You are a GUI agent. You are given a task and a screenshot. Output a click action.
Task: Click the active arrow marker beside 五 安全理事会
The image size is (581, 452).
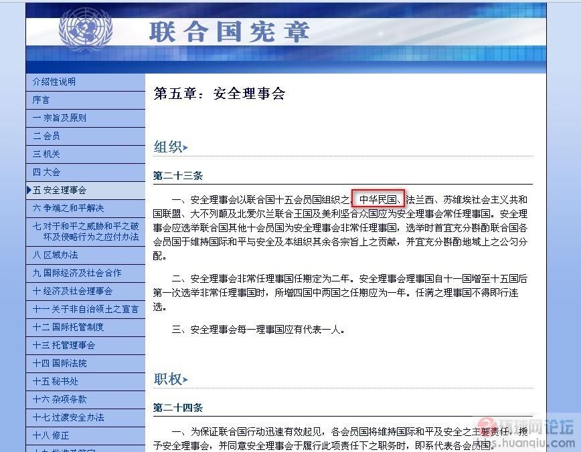pos(29,190)
